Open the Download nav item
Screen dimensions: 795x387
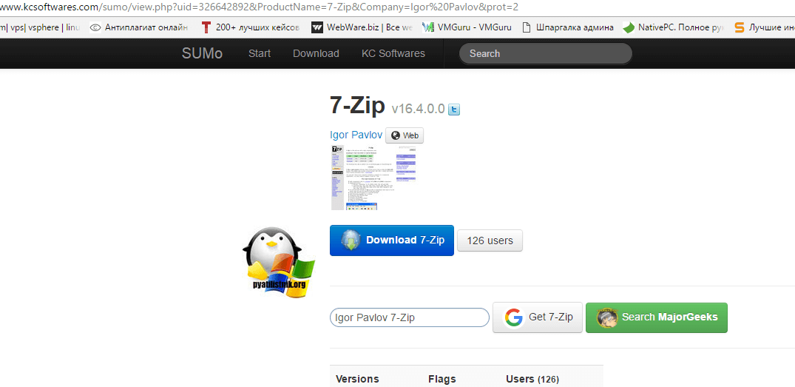[x=316, y=53]
